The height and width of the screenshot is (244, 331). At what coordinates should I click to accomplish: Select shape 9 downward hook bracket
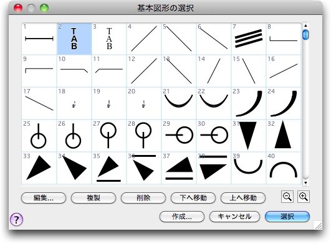click(x=39, y=71)
